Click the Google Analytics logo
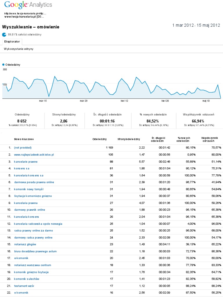 click(x=28, y=5)
